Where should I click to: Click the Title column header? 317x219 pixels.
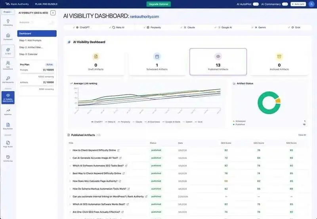(x=71, y=143)
